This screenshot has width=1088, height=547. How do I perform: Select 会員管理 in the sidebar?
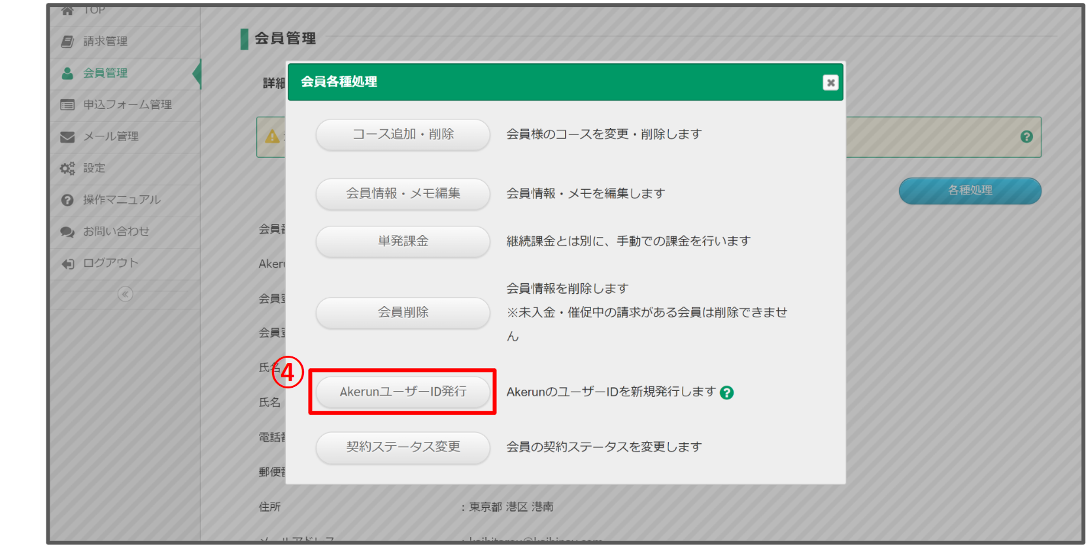(105, 73)
